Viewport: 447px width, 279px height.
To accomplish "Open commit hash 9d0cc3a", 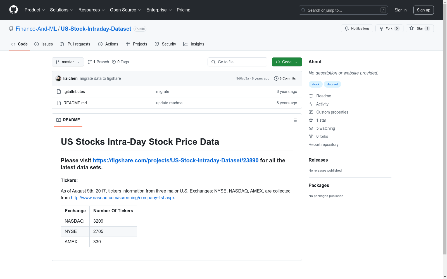I will tap(242, 78).
